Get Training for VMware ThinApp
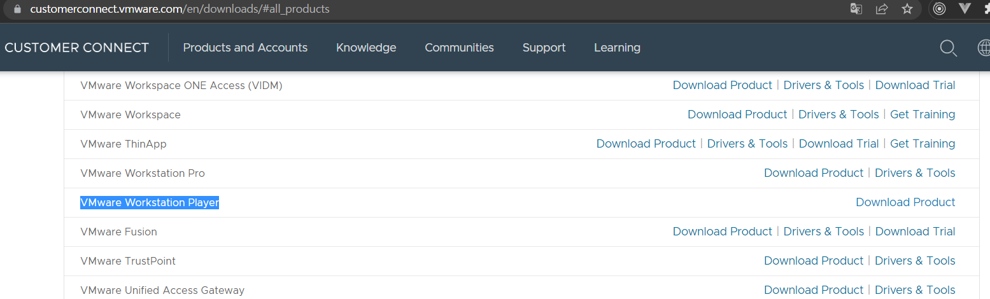The image size is (990, 299). [x=923, y=144]
